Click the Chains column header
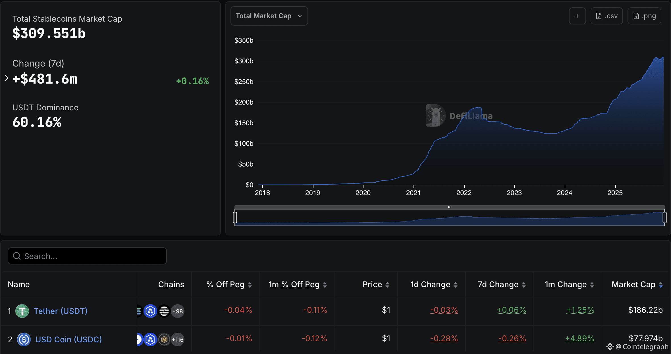The width and height of the screenshot is (671, 354). (171, 284)
